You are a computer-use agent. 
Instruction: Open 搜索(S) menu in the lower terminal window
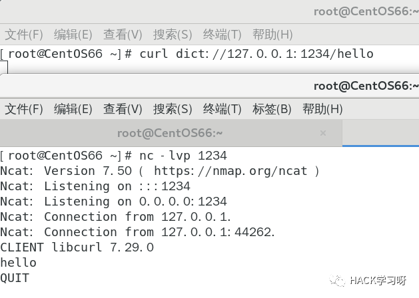click(x=173, y=108)
